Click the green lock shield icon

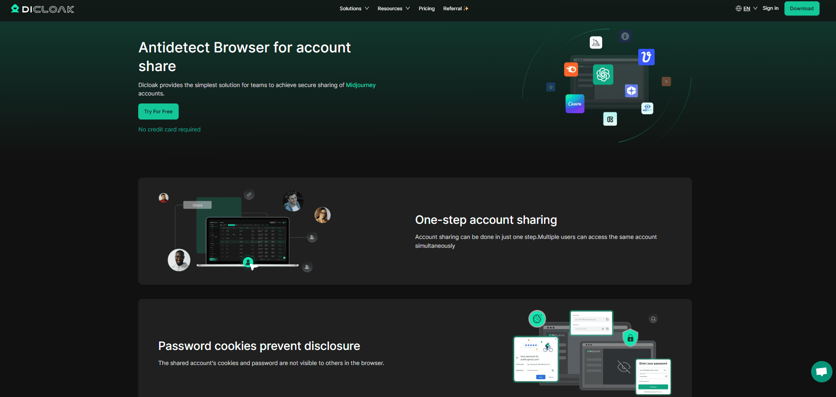630,338
